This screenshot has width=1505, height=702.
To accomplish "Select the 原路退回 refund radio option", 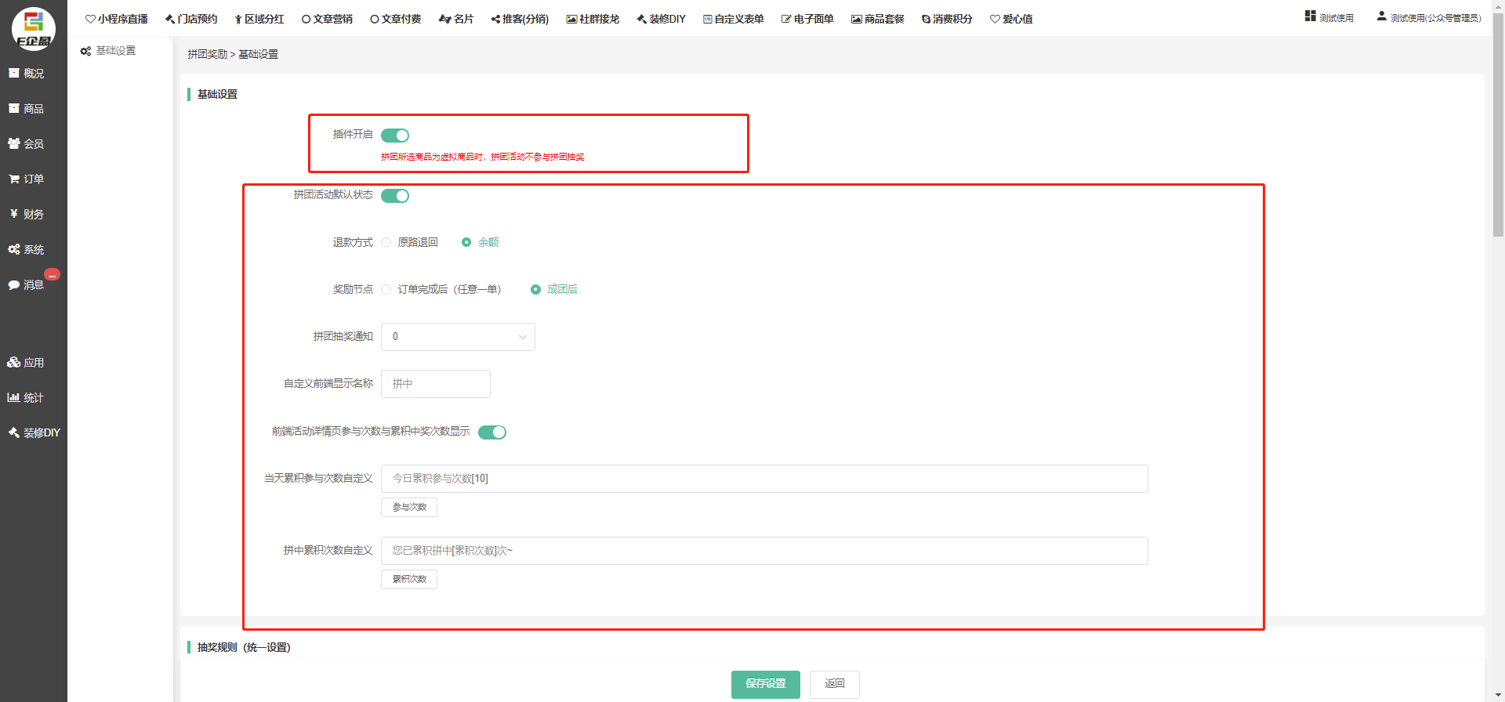I will pos(386,243).
